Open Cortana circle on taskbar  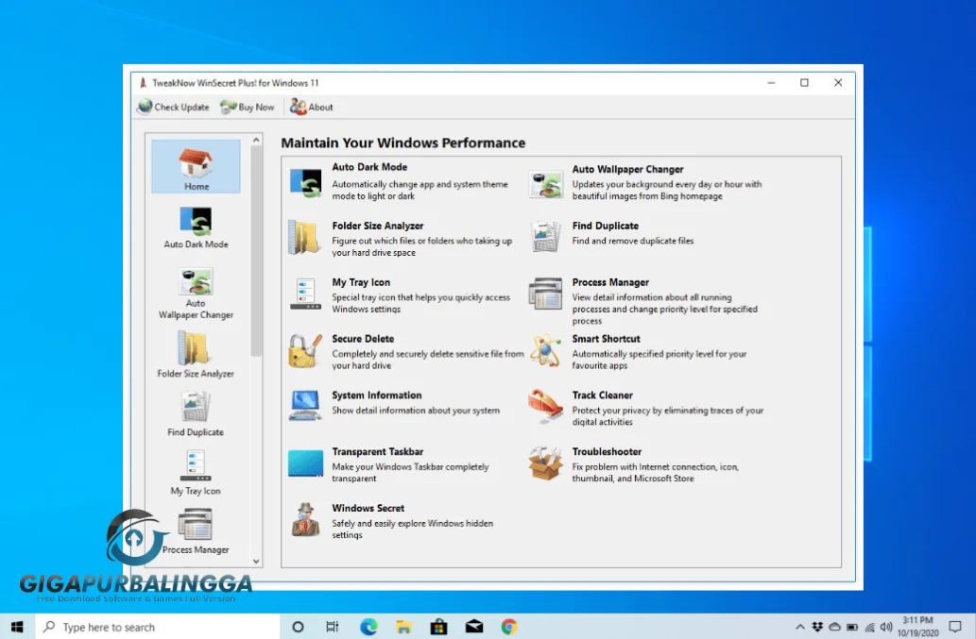(x=298, y=627)
